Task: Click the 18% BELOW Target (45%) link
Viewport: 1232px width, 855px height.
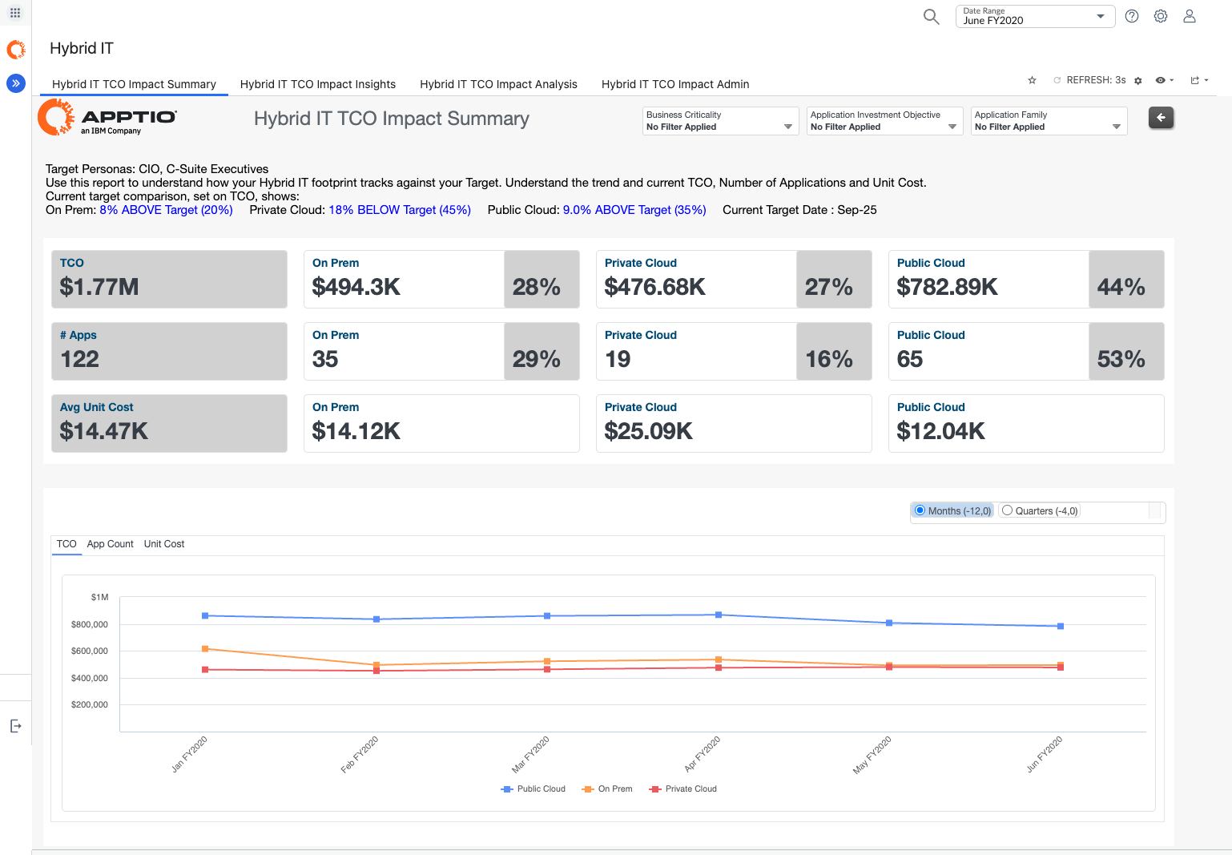Action: [x=400, y=210]
